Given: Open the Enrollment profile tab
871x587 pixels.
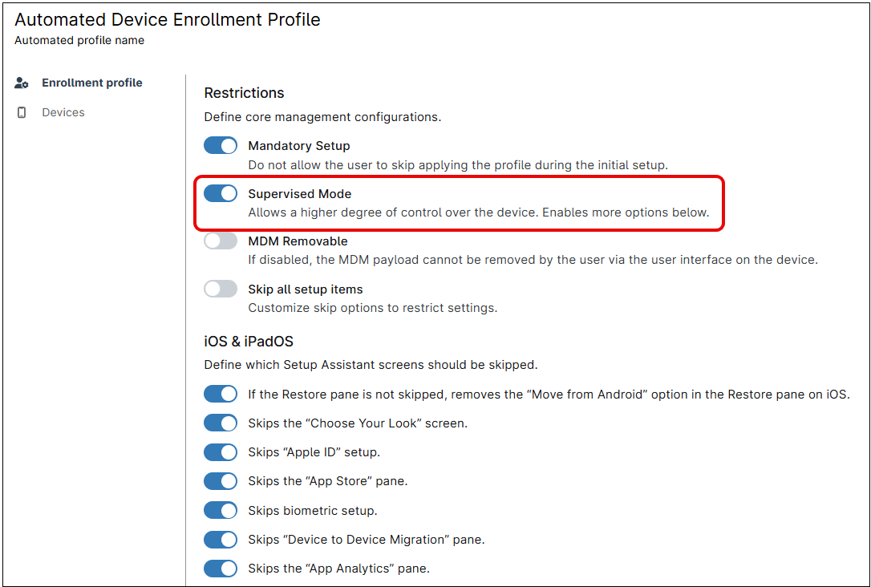Looking at the screenshot, I should 91,83.
